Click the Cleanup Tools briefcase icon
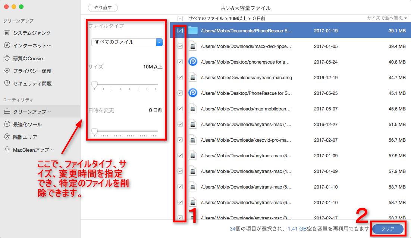Image resolution: width=411 pixels, height=238 pixels. (x=7, y=112)
